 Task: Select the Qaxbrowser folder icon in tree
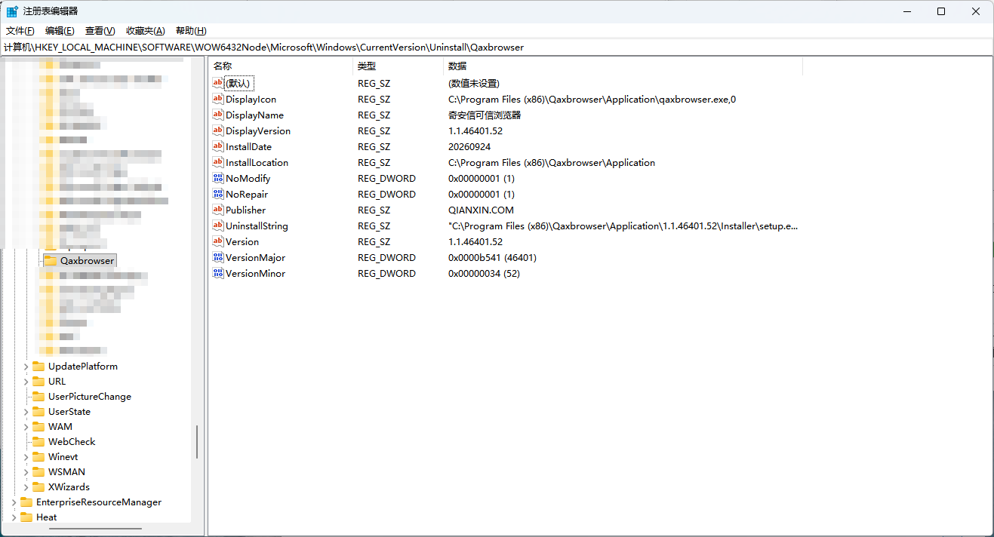point(51,260)
